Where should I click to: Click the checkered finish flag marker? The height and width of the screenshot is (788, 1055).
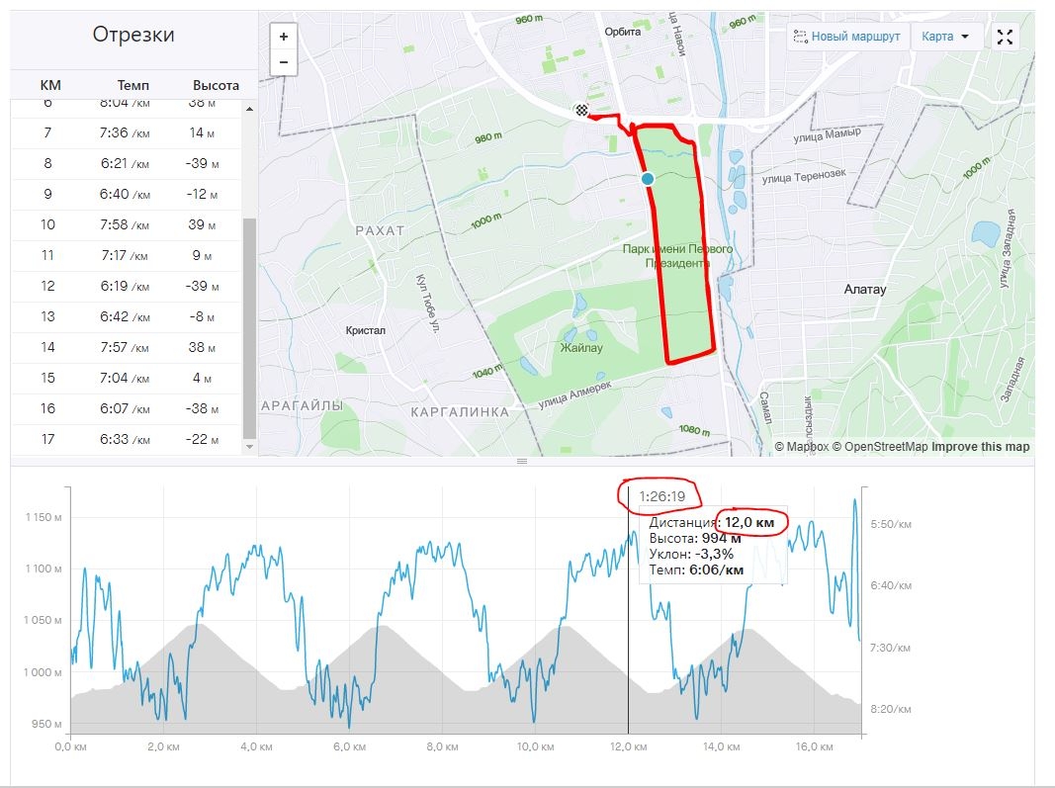click(x=585, y=111)
